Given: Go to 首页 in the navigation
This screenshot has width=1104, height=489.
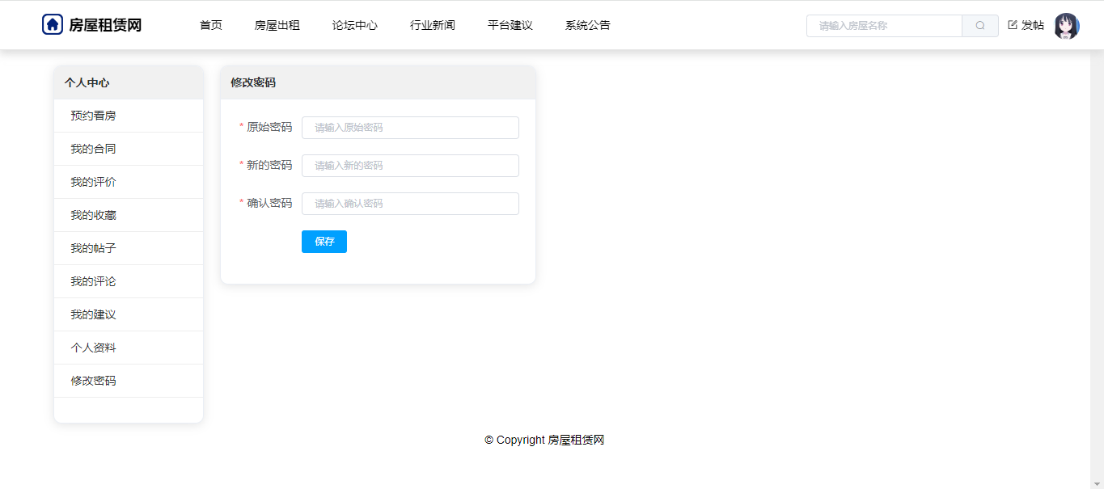Looking at the screenshot, I should tap(211, 25).
